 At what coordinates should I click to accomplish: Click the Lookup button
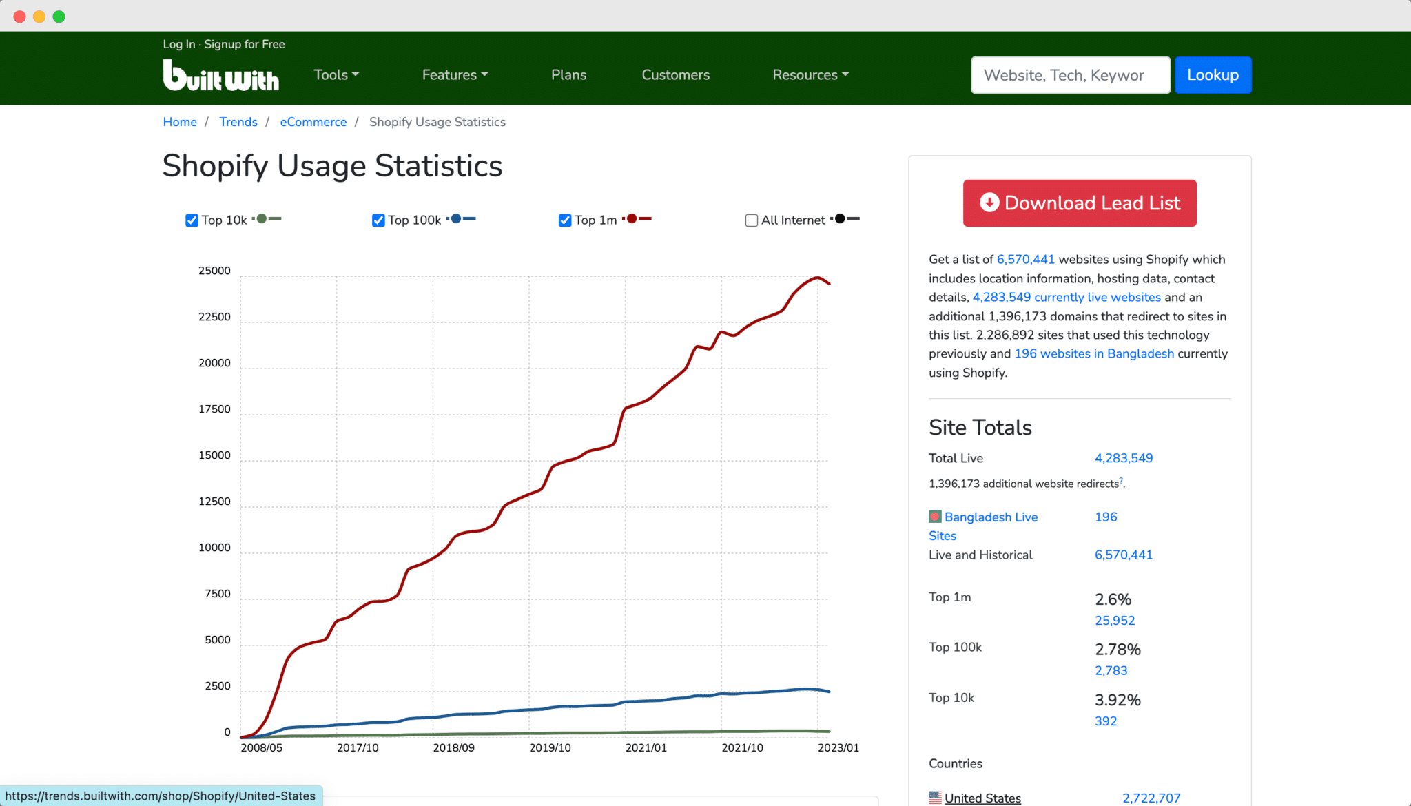click(1213, 74)
